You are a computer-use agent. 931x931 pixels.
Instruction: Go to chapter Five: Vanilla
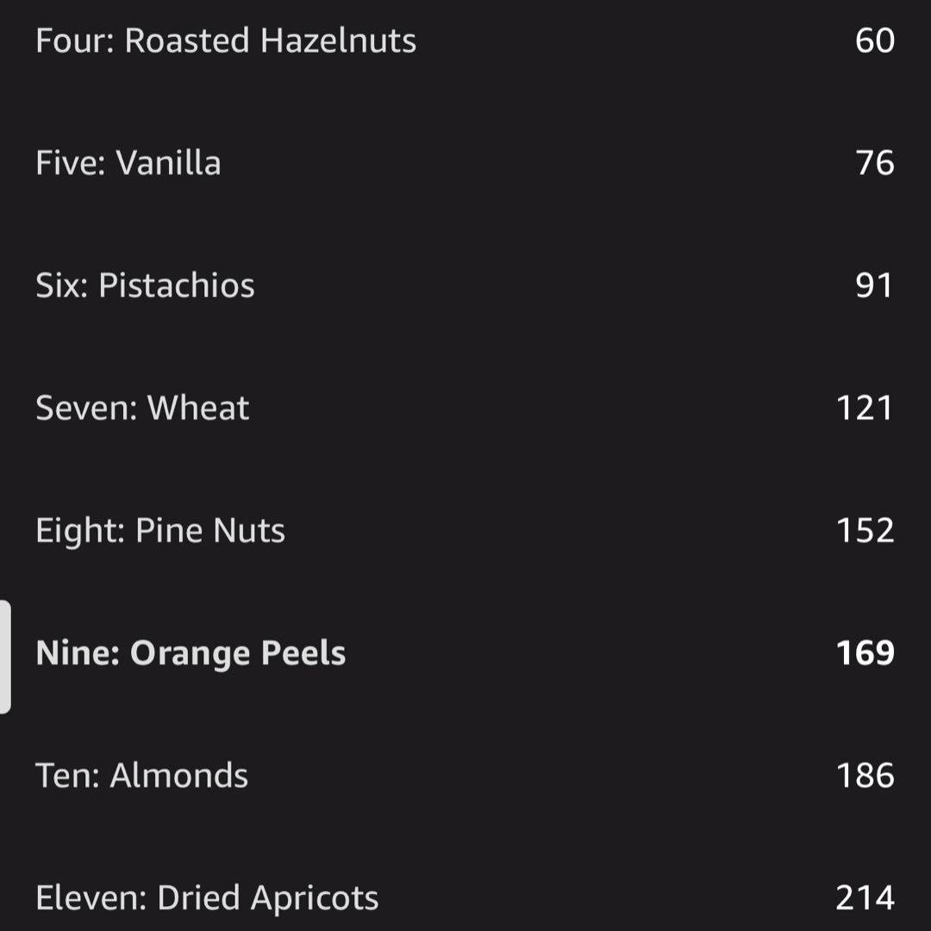point(128,163)
